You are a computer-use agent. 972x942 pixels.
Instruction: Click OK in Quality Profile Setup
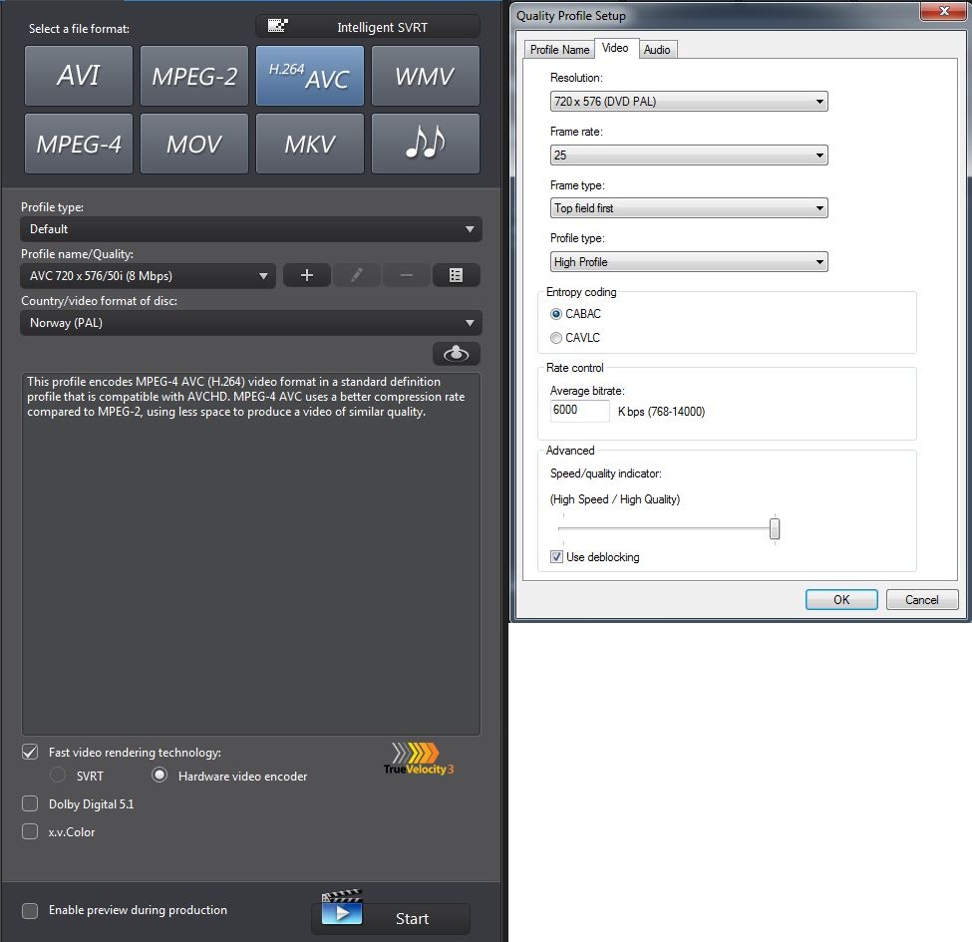(x=841, y=600)
